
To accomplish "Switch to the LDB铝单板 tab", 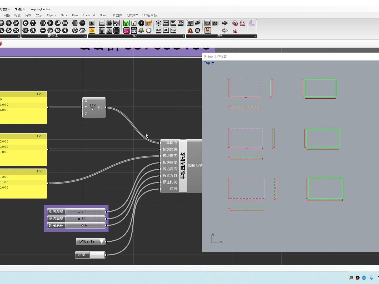I will pos(149,15).
